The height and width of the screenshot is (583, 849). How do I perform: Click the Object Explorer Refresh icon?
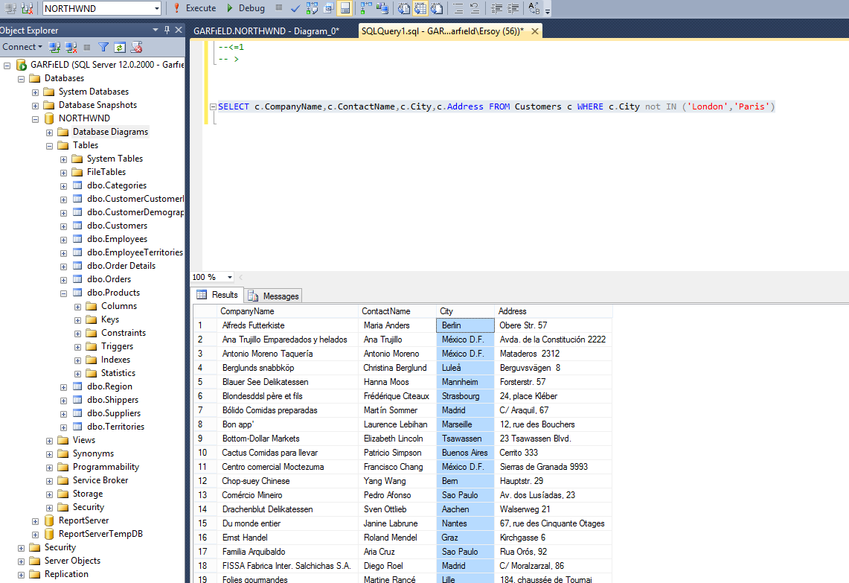(120, 47)
